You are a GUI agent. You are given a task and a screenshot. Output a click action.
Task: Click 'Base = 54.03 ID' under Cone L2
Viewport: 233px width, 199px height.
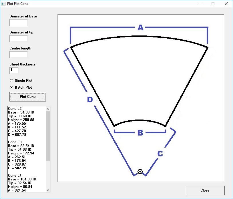pos(21,112)
